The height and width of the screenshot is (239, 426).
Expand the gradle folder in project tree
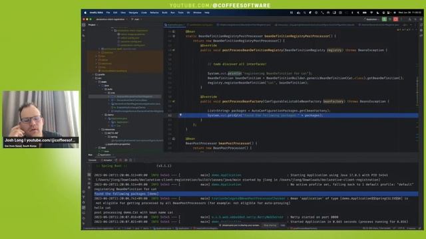click(93, 74)
